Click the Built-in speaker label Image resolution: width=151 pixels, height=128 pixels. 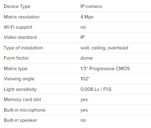[x=21, y=120]
